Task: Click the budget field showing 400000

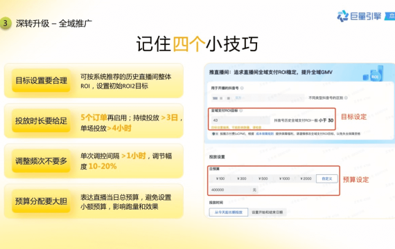Action: pos(234,190)
